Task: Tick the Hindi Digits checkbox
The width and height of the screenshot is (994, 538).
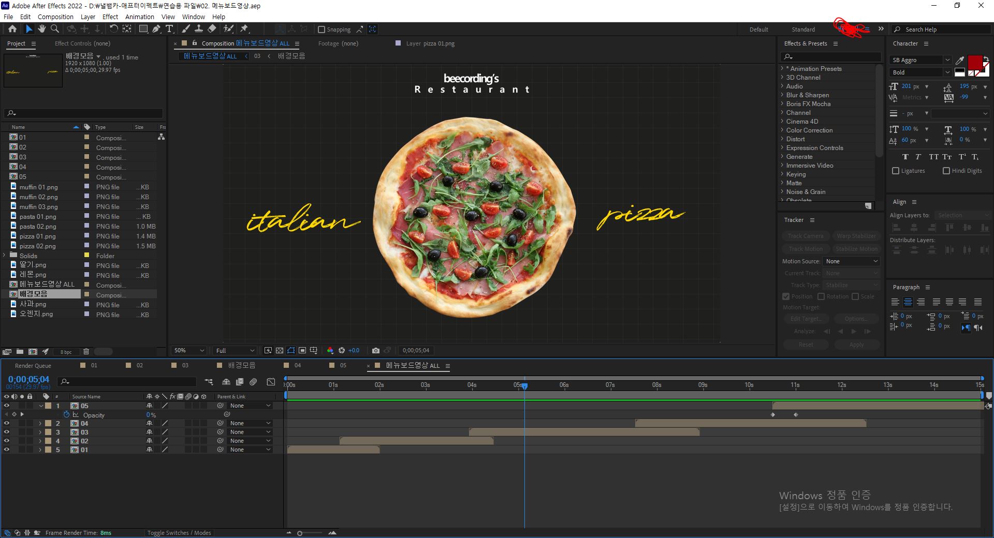Action: [946, 171]
